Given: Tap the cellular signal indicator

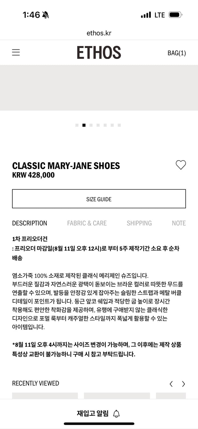Looking at the screenshot, I should pyautogui.click(x=146, y=15).
